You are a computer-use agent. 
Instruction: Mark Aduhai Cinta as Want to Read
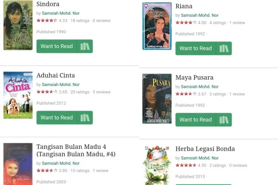[x=57, y=118]
